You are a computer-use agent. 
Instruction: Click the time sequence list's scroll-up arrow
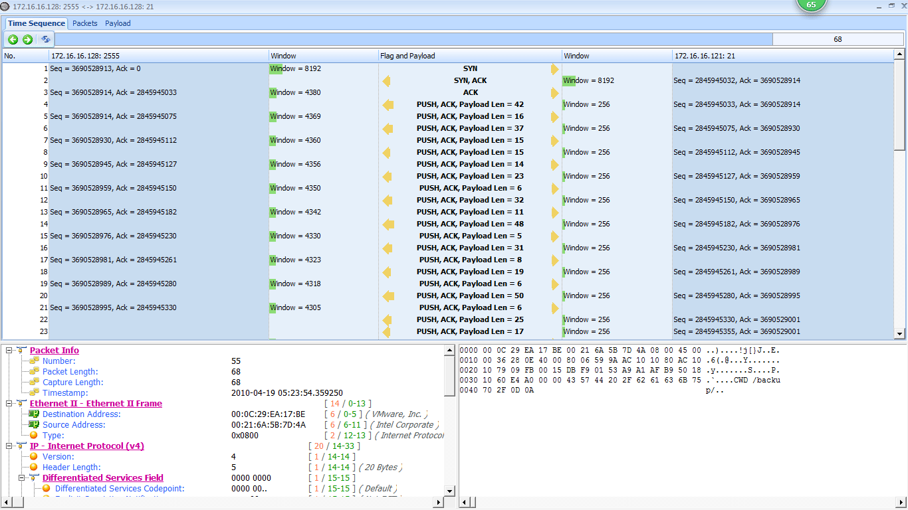(900, 54)
